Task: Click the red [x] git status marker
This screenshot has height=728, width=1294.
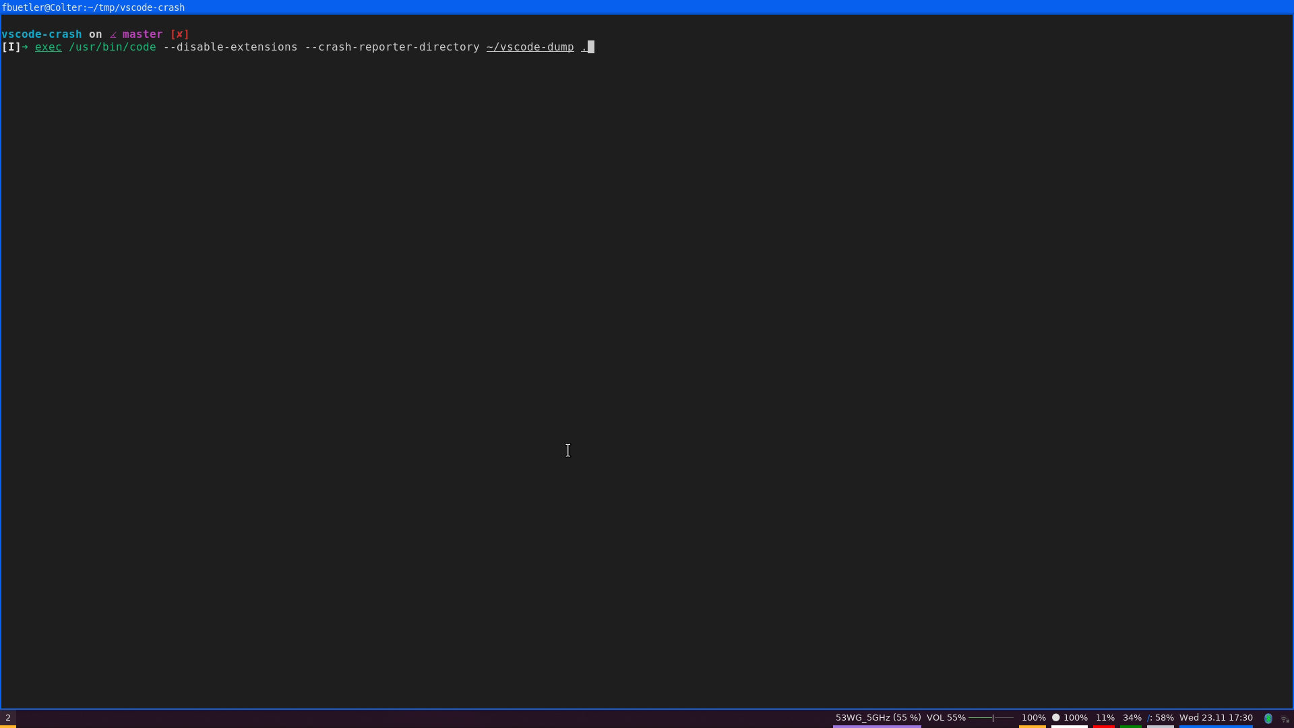Action: [x=180, y=34]
